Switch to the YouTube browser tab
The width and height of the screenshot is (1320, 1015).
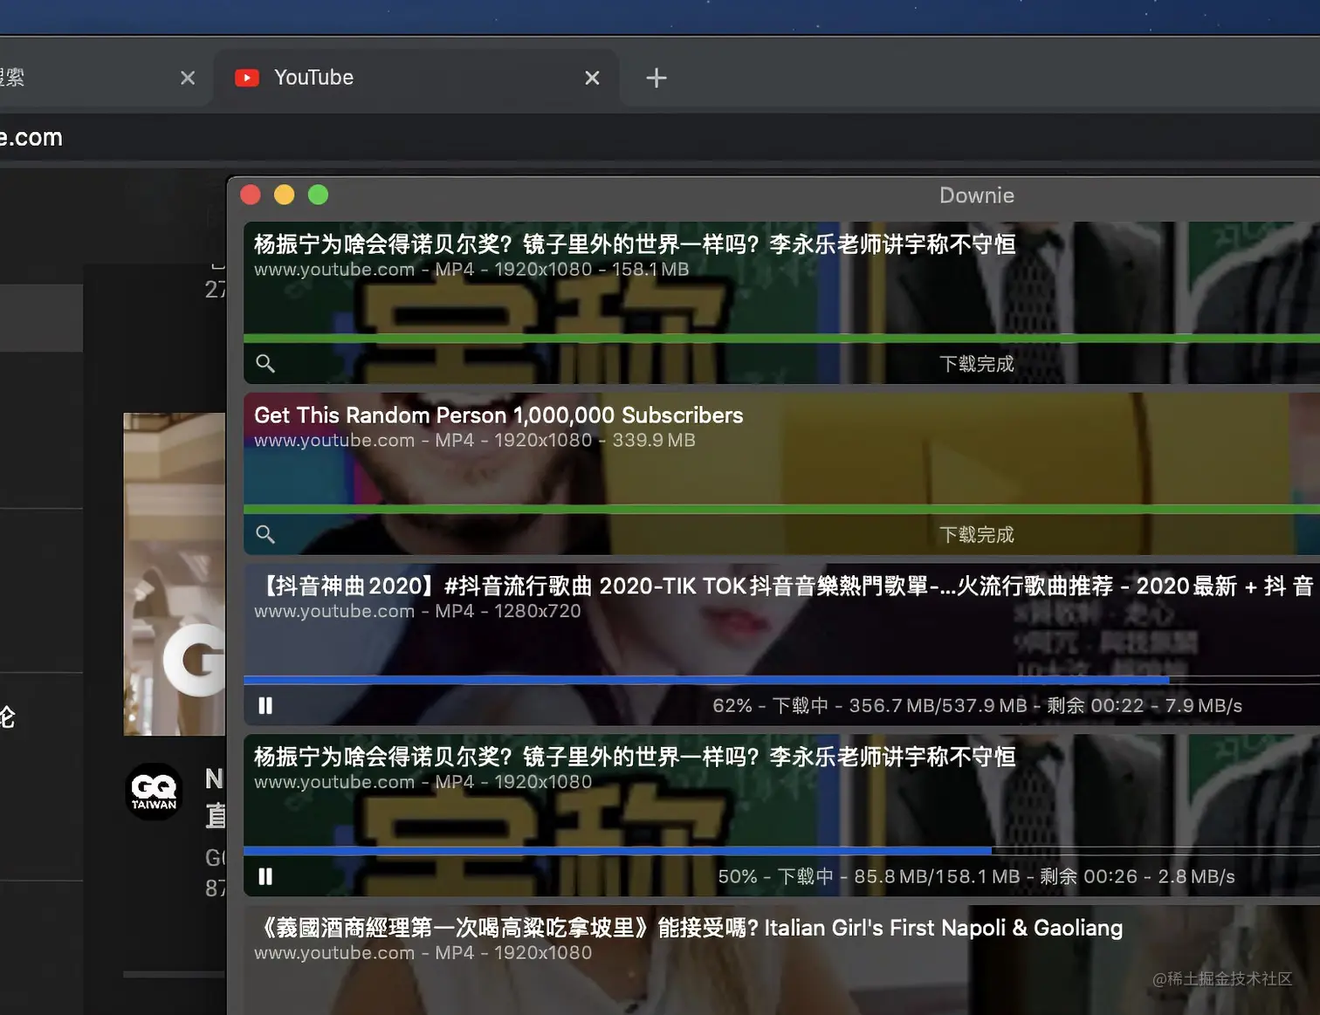coord(416,78)
